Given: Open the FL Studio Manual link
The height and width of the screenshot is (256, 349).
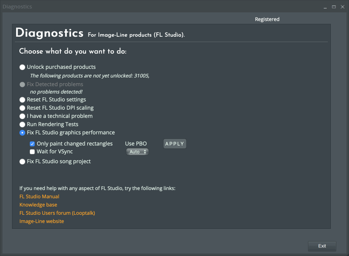Looking at the screenshot, I should click(39, 197).
